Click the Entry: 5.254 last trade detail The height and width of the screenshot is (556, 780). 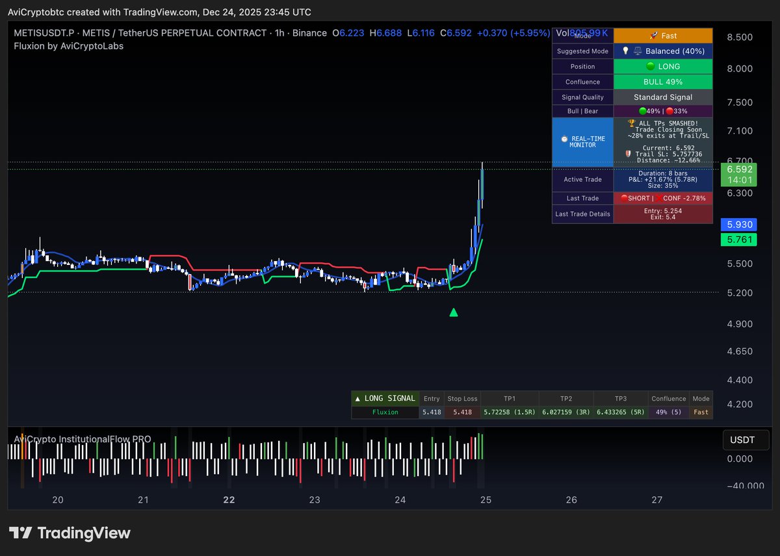[663, 210]
